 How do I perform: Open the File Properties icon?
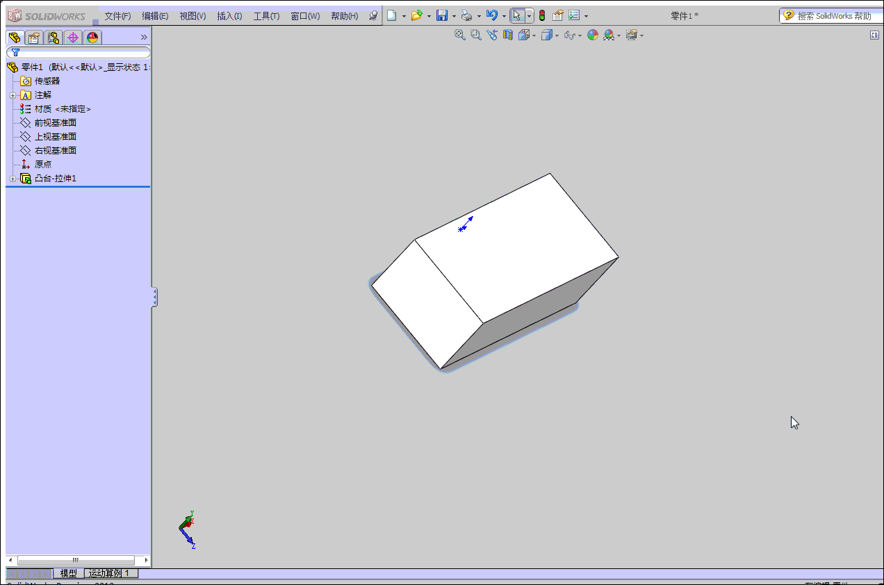tap(558, 15)
